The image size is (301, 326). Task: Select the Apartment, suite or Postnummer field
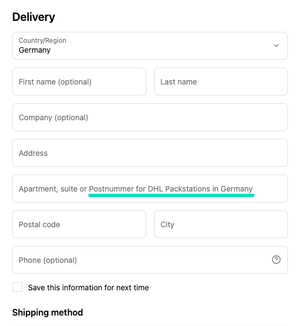pyautogui.click(x=150, y=189)
